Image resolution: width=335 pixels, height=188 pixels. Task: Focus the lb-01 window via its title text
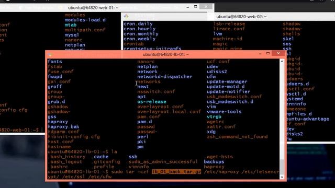click(x=165, y=54)
